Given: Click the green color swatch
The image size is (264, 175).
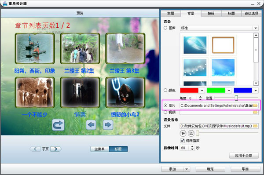Looking at the screenshot, I should click(216, 91).
